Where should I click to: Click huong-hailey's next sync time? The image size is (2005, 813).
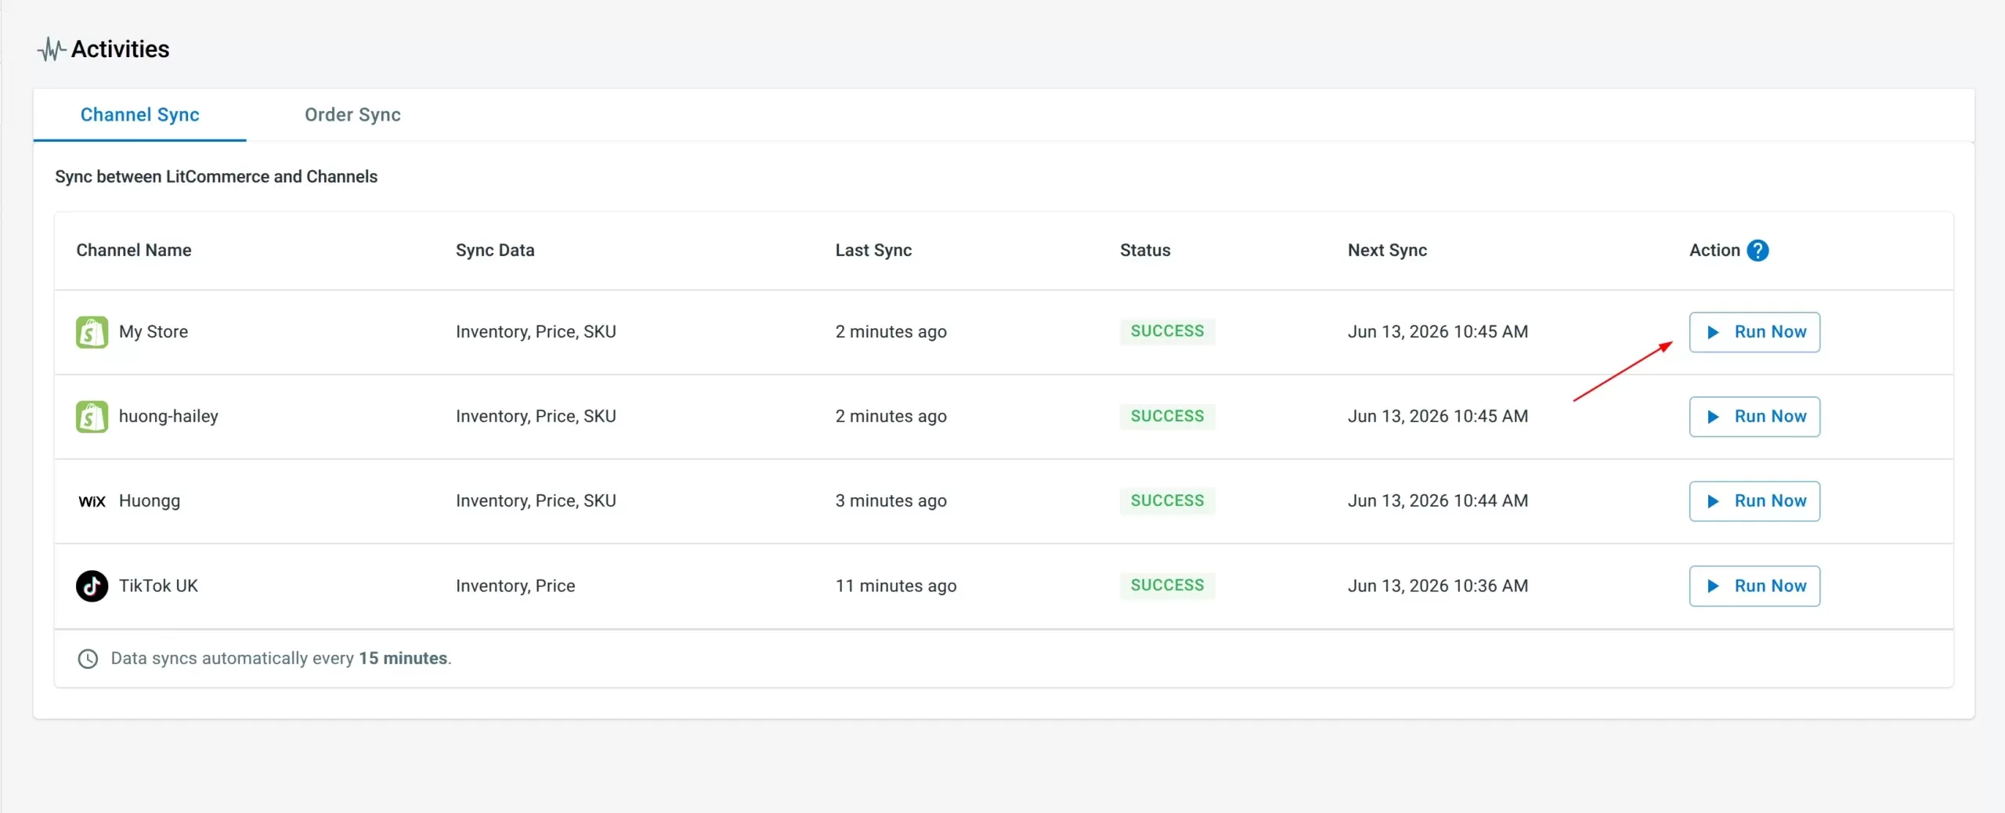point(1438,417)
